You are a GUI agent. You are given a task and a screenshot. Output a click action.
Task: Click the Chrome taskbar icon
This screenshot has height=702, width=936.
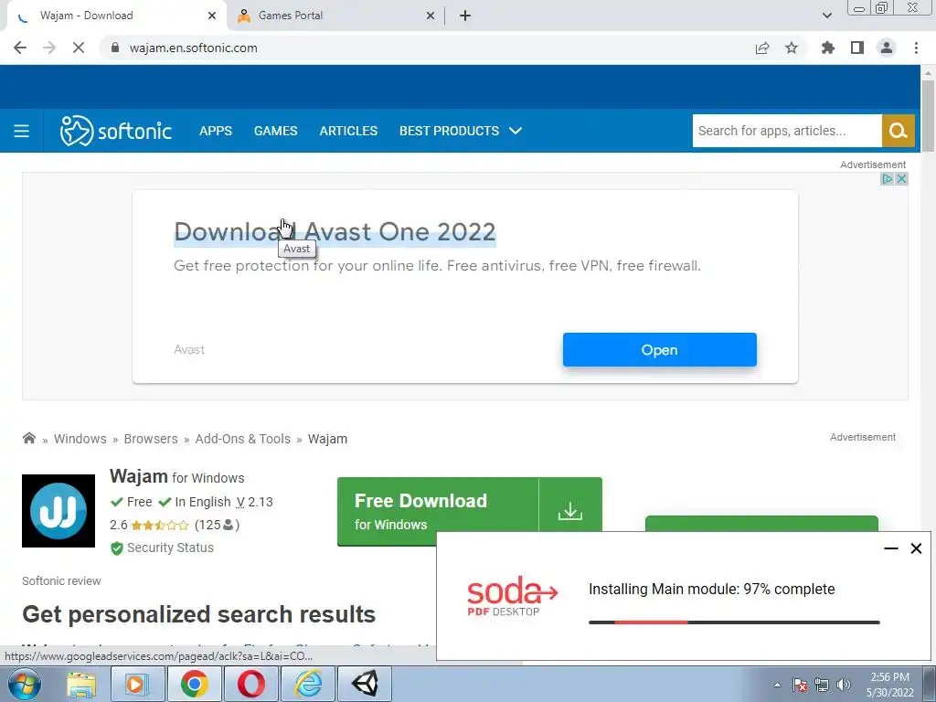click(195, 684)
